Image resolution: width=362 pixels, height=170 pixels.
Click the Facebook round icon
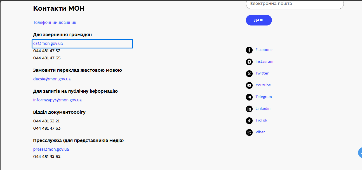click(x=249, y=50)
